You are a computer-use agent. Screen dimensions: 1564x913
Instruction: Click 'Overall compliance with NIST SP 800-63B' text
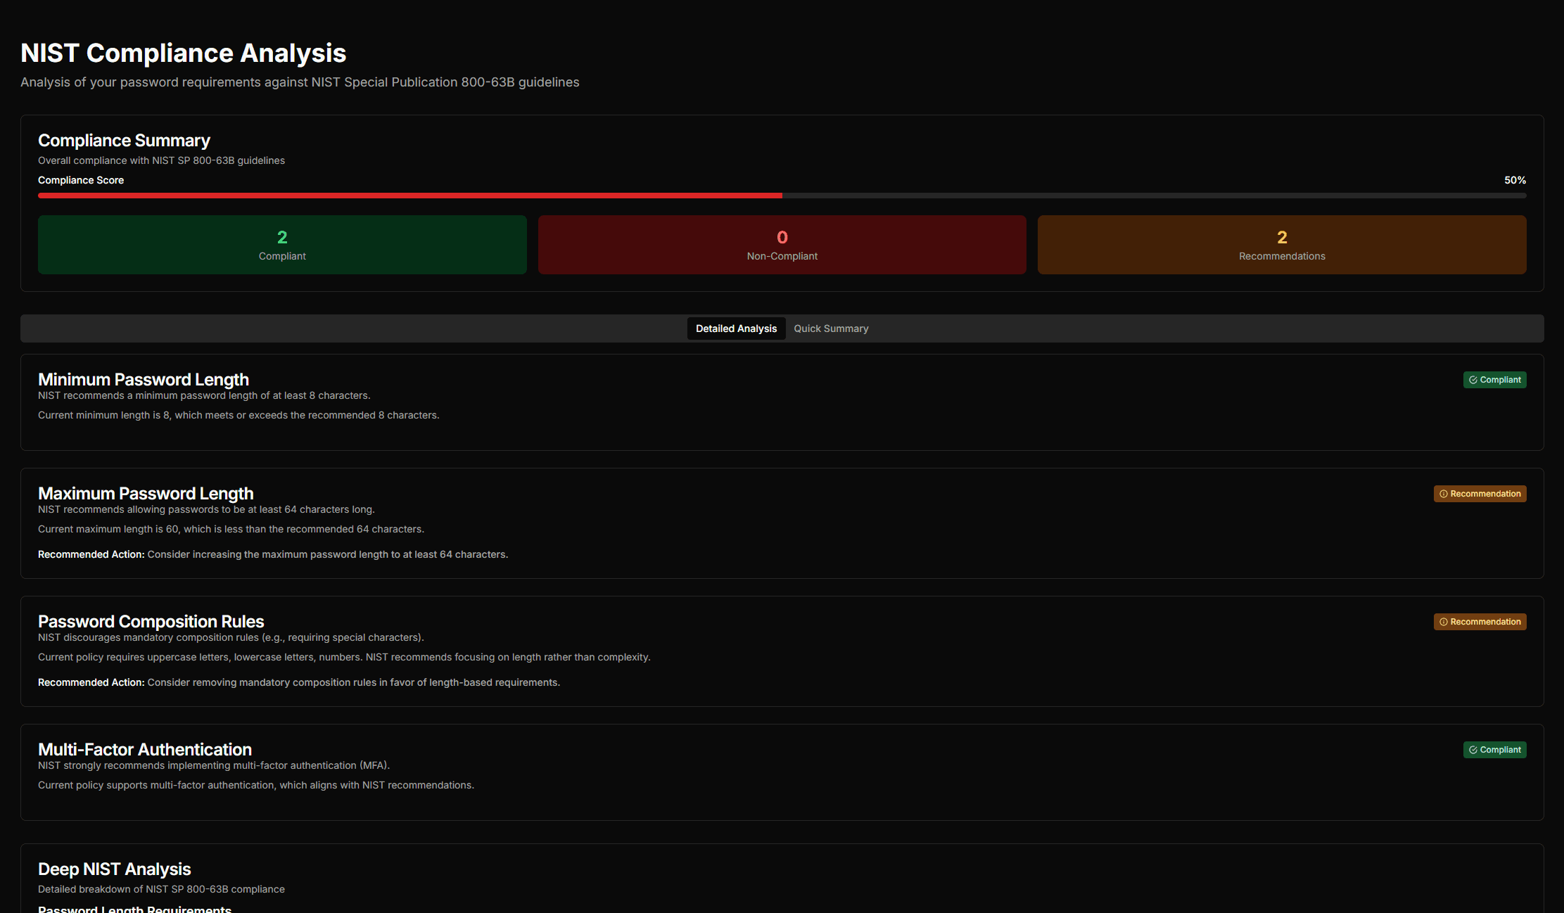click(161, 160)
